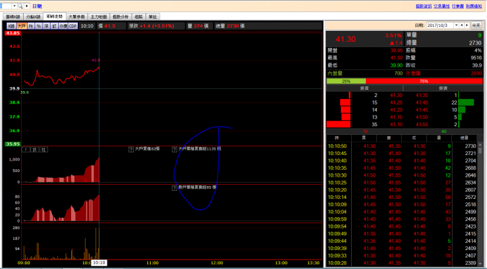Toggle the 浮 button in chart toolbar
The image size is (487, 269).
coord(46,26)
